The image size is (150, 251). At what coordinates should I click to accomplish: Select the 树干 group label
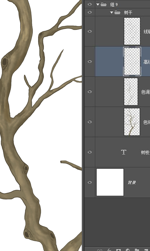128,12
